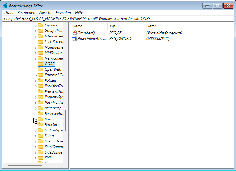Expand the Internet Settings key

point(35,37)
